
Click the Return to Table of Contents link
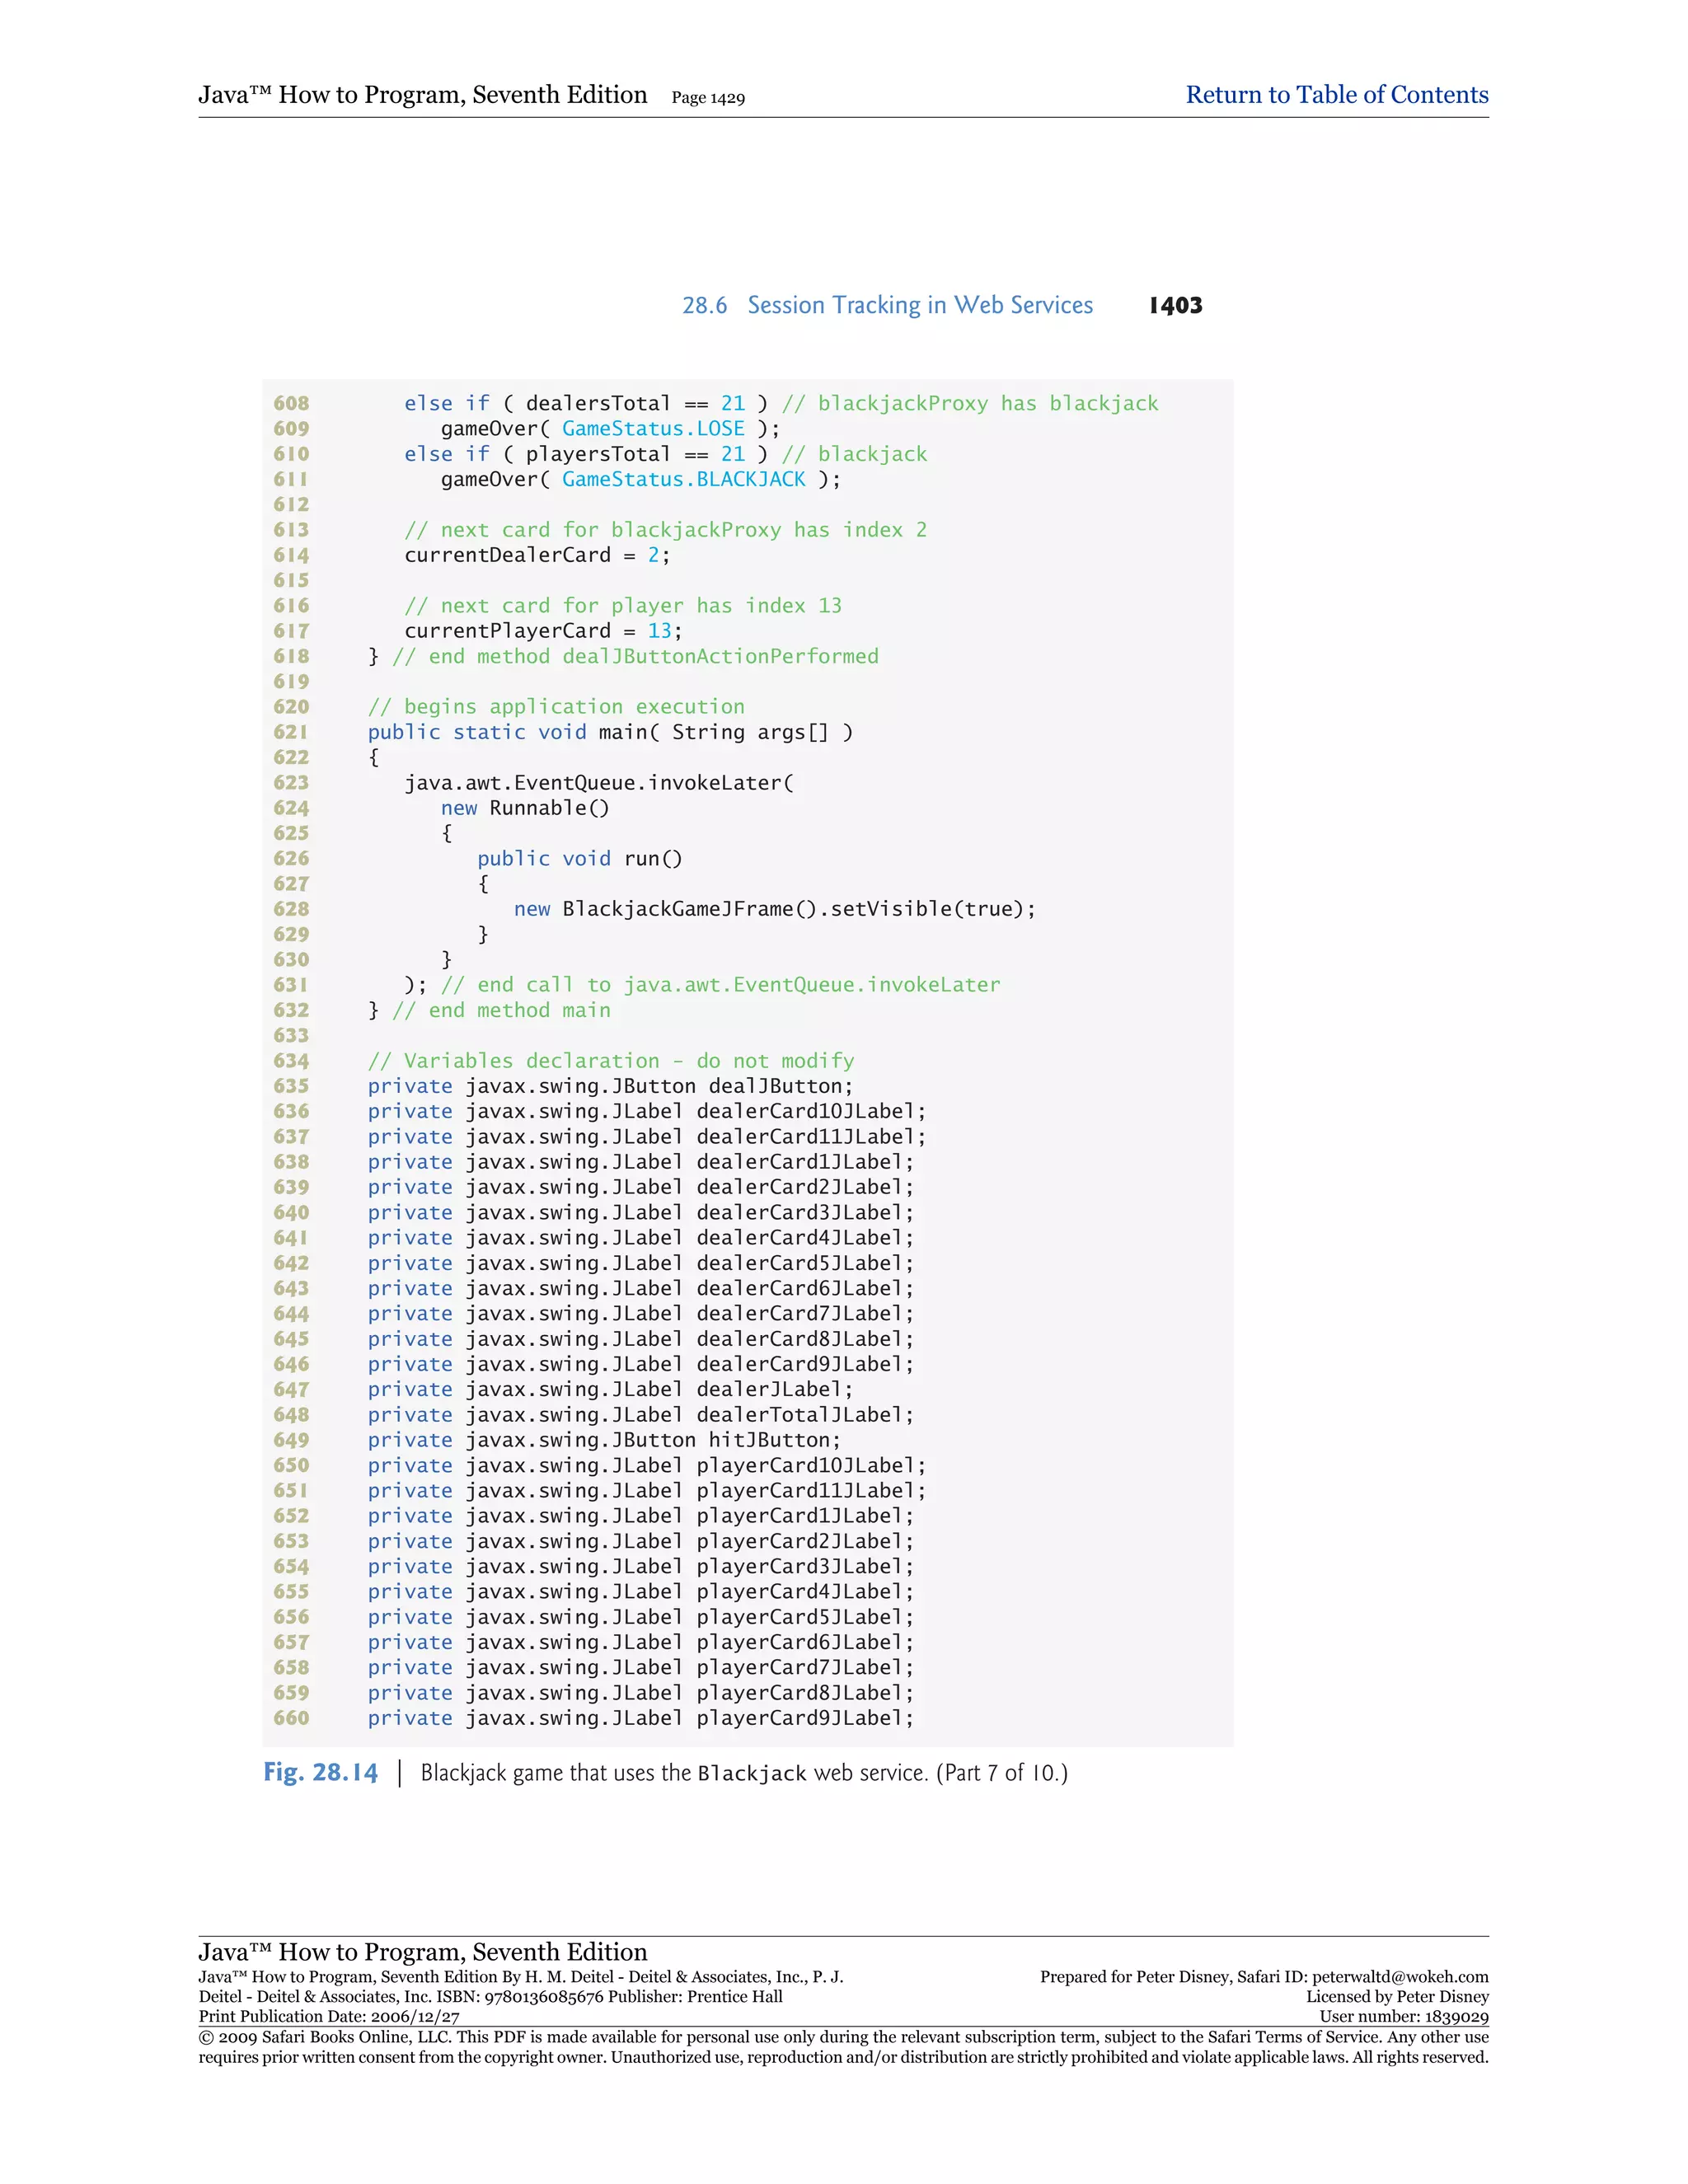tap(1336, 95)
